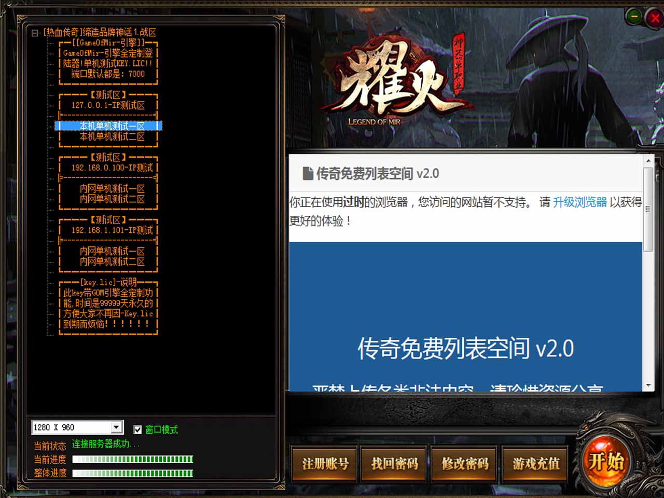
Task: Open the 1280 X 960 resolution dropdown
Action: [117, 427]
